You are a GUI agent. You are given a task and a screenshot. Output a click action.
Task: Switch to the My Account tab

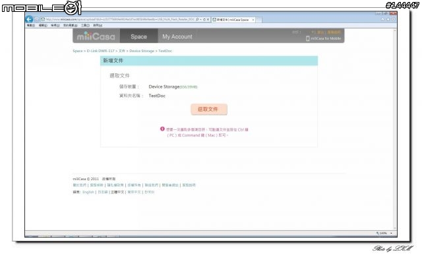click(177, 36)
